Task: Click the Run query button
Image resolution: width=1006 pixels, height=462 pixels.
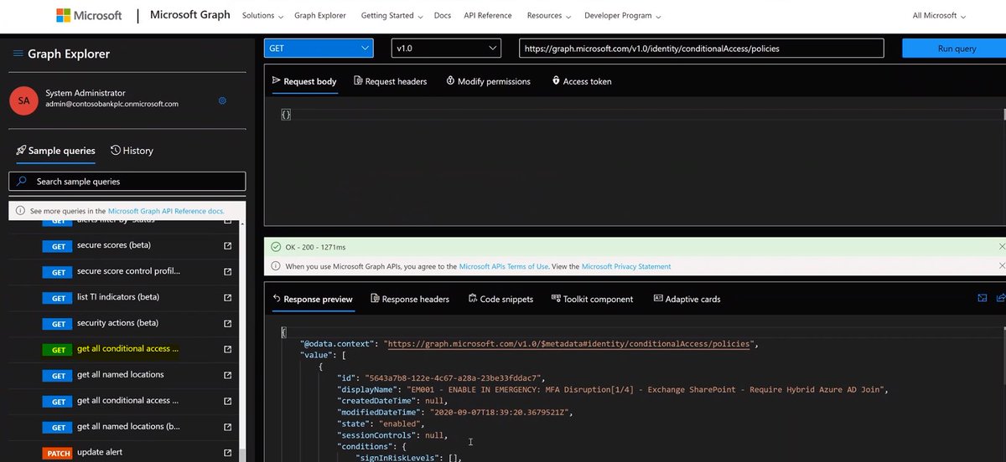Action: [954, 49]
